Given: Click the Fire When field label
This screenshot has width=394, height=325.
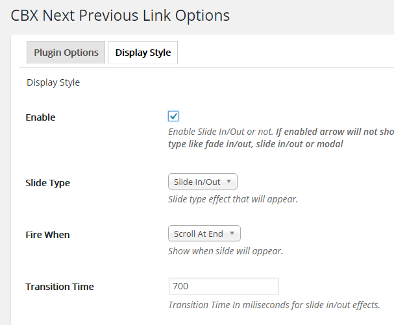Looking at the screenshot, I should [x=47, y=235].
